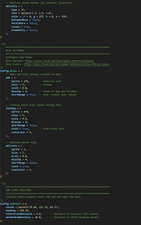Image resolution: width=141 pixels, height=225 pixels.
Task: Click the 'job = {' line
Action: tap(11, 78)
